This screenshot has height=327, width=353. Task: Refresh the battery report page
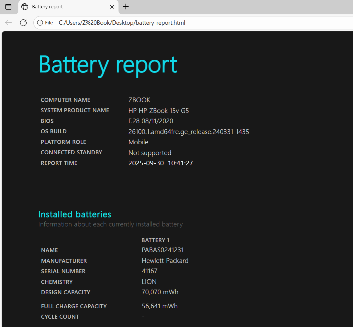coord(23,23)
